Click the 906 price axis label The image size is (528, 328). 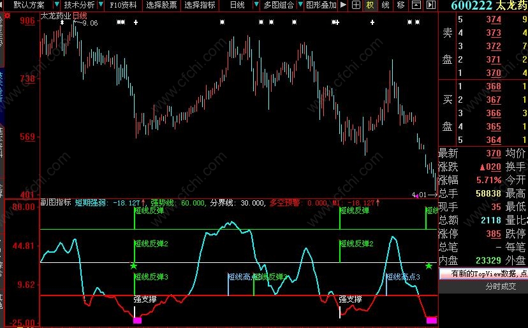[27, 21]
